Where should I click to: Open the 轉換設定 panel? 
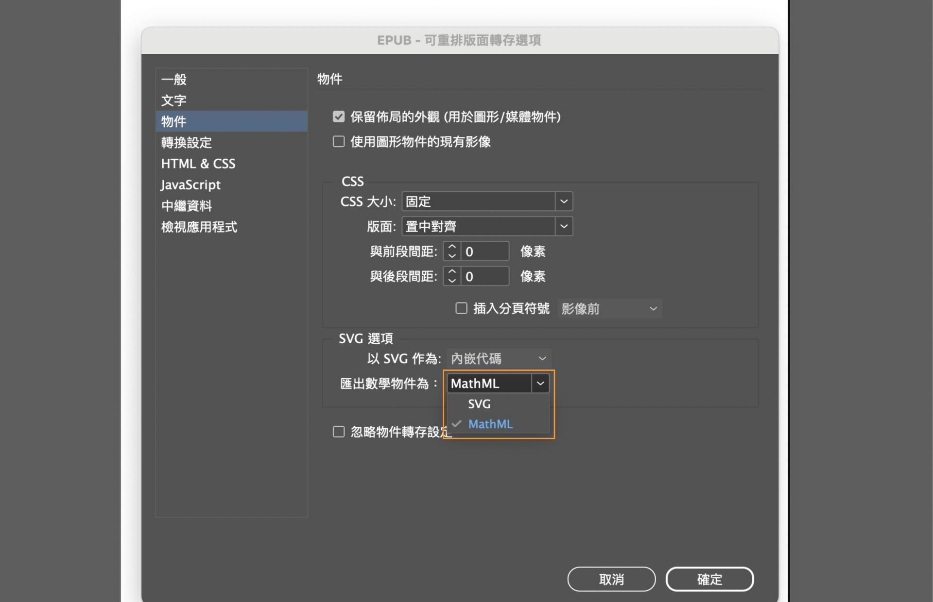(187, 142)
